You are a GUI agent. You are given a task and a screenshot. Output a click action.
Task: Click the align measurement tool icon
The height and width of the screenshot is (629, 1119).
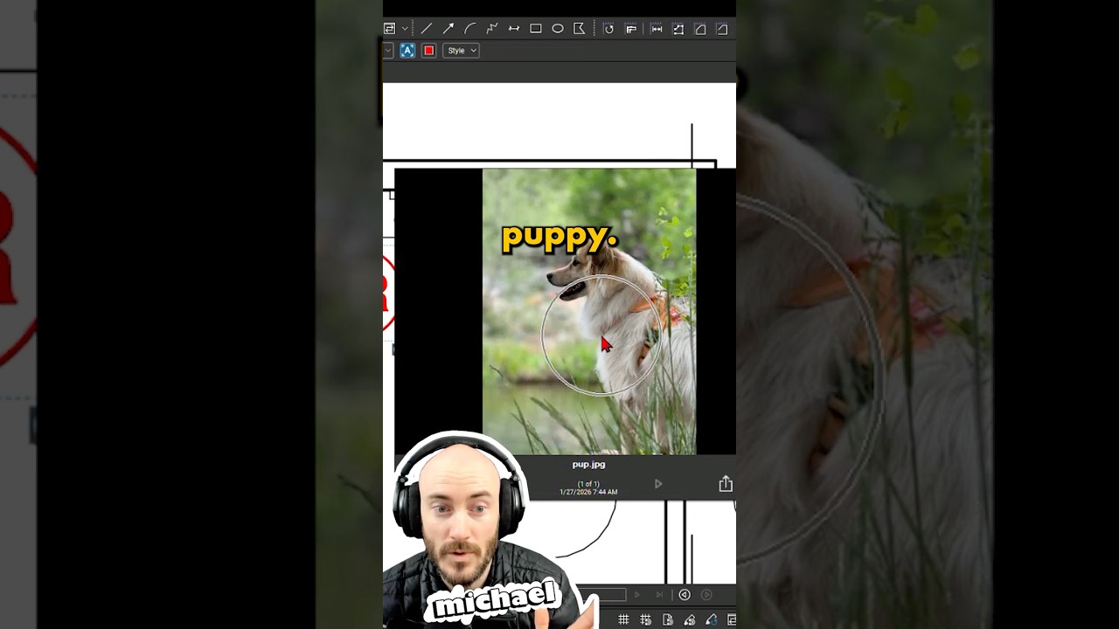[631, 29]
